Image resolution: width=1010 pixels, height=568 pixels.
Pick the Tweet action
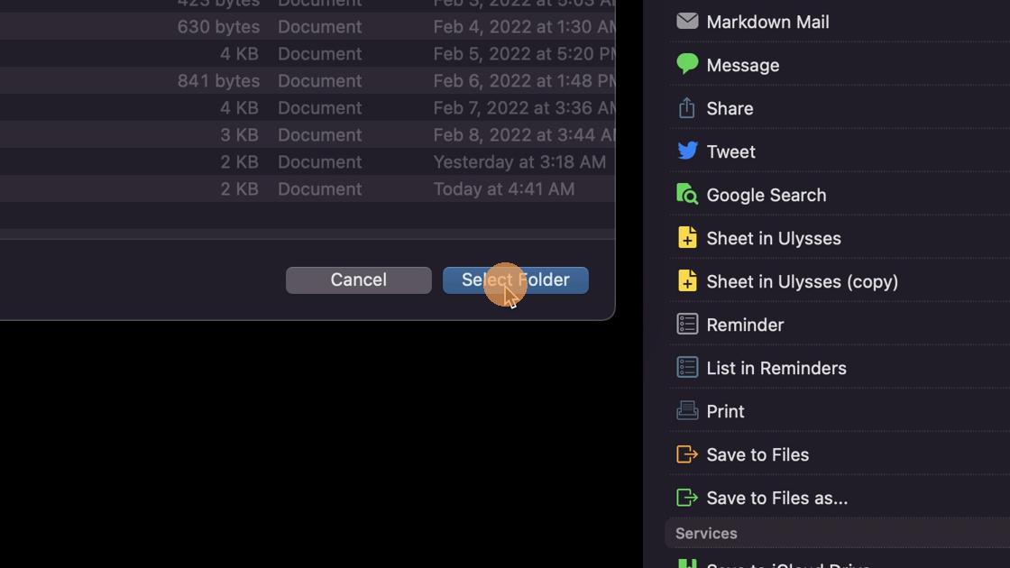coord(731,151)
